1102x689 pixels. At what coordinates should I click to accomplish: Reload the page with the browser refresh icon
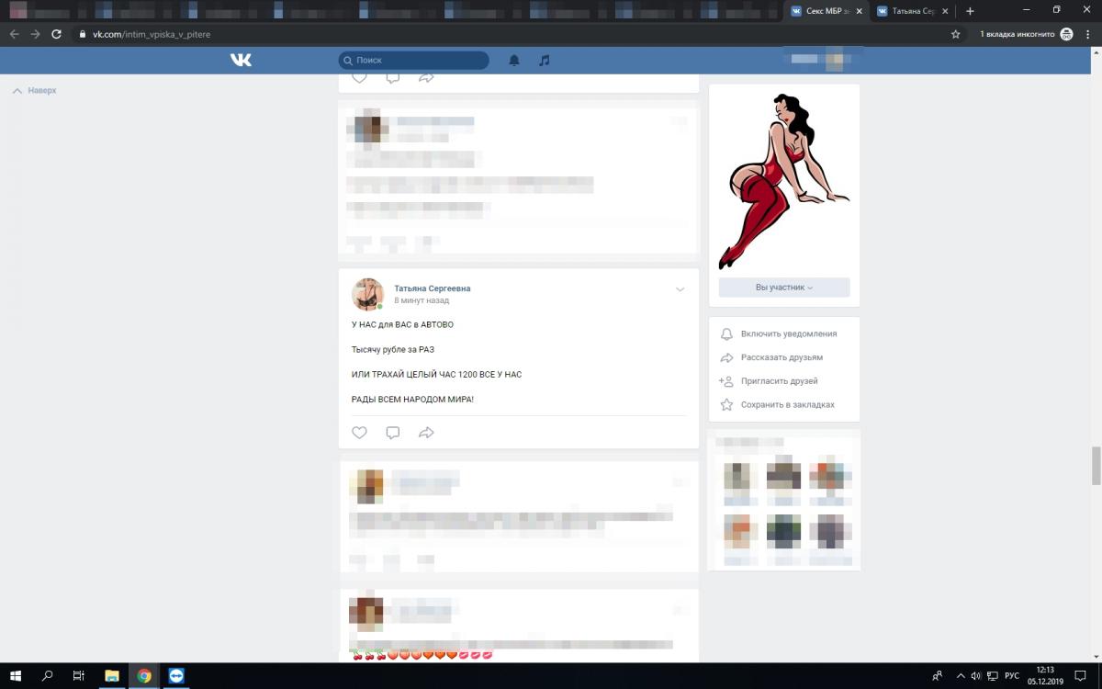coord(56,34)
